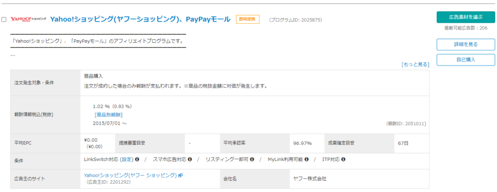Viewport: 497px width, 192px height.
Task: Click the 注文発生対象・条件 label cell
Action: point(45,83)
